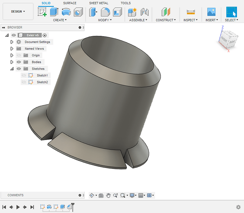Hide the Sketches folder
Viewport: 244px width, 213px height.
click(x=19, y=69)
